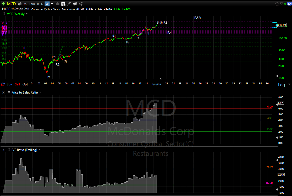Click the 'P.1' wave annotation

(54, 57)
